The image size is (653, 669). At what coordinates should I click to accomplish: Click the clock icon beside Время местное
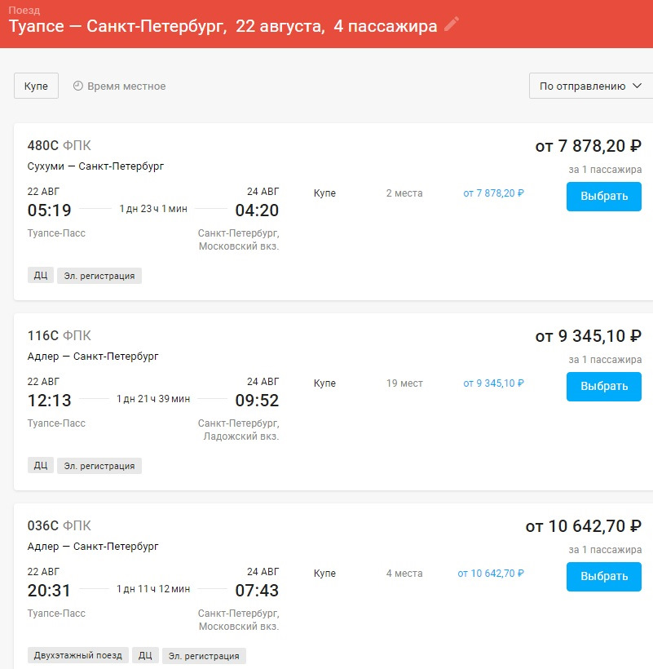(x=78, y=86)
